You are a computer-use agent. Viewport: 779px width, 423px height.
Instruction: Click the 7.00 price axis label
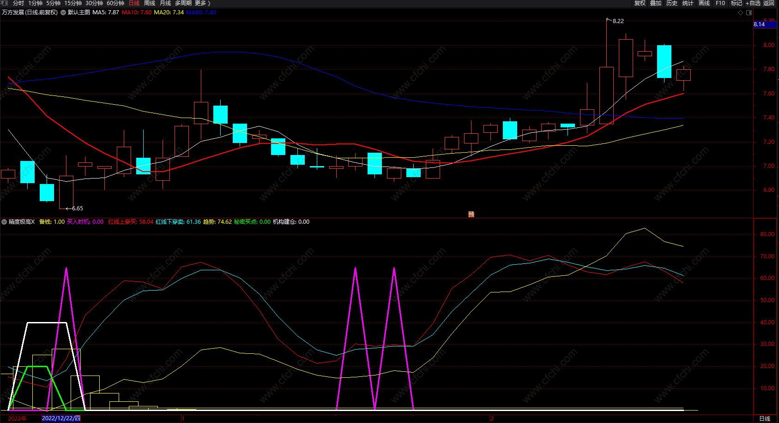(x=769, y=166)
